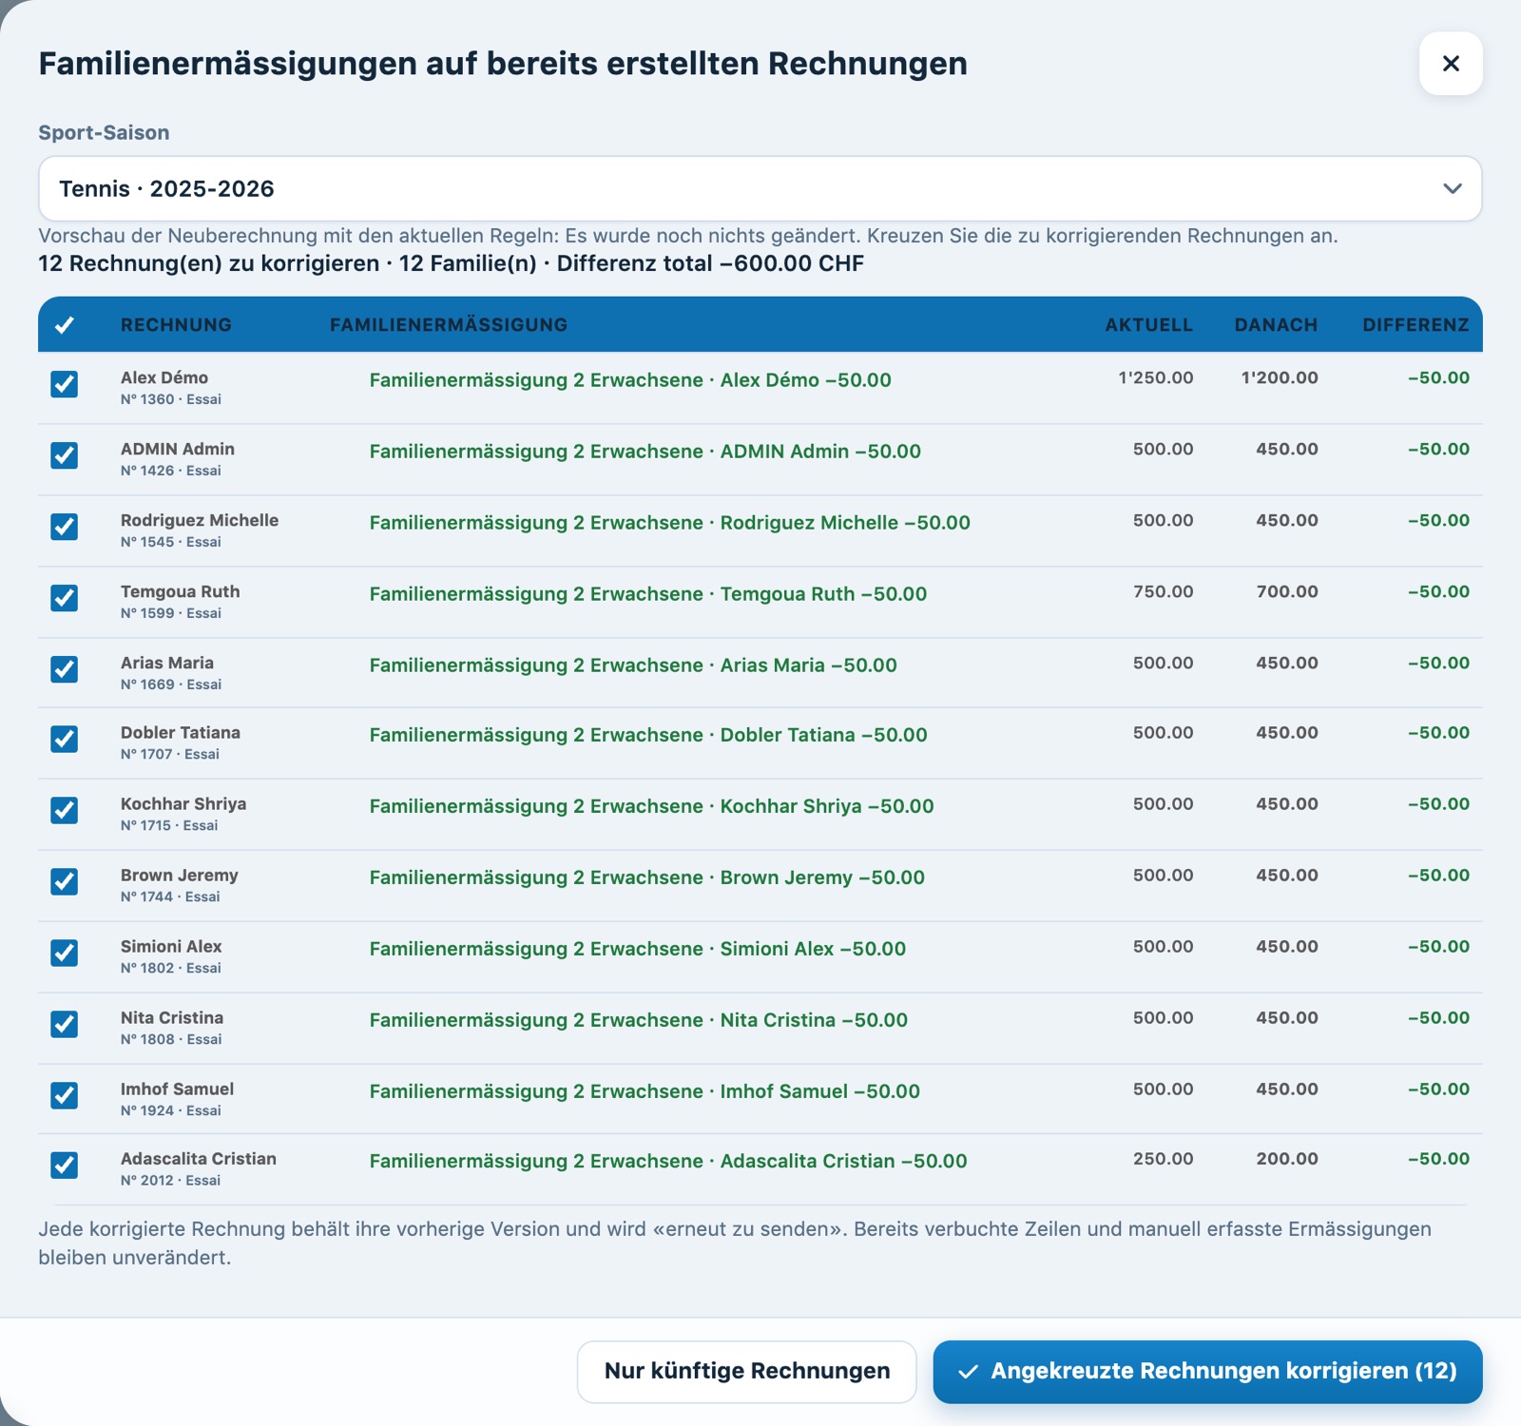
Task: Uncheck the ADMIN Admin invoice checkbox
Action: tap(65, 455)
